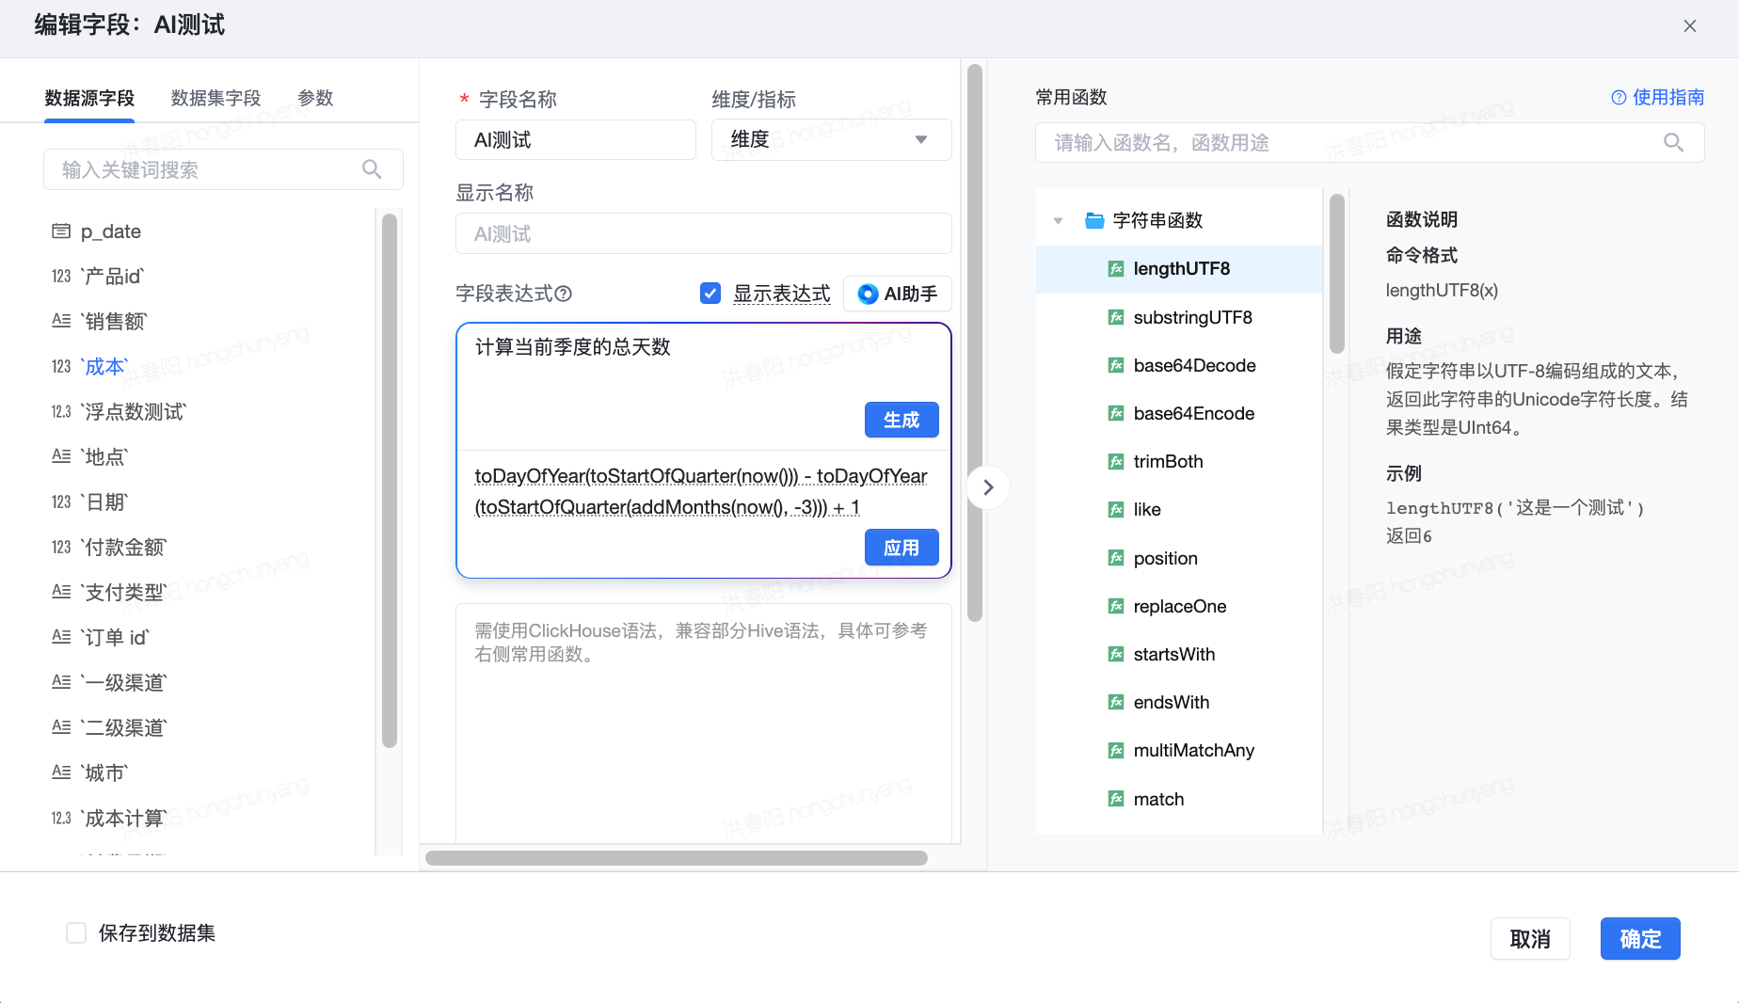
Task: Click the 12.3 icon beside 成本计算
Action: (61, 819)
